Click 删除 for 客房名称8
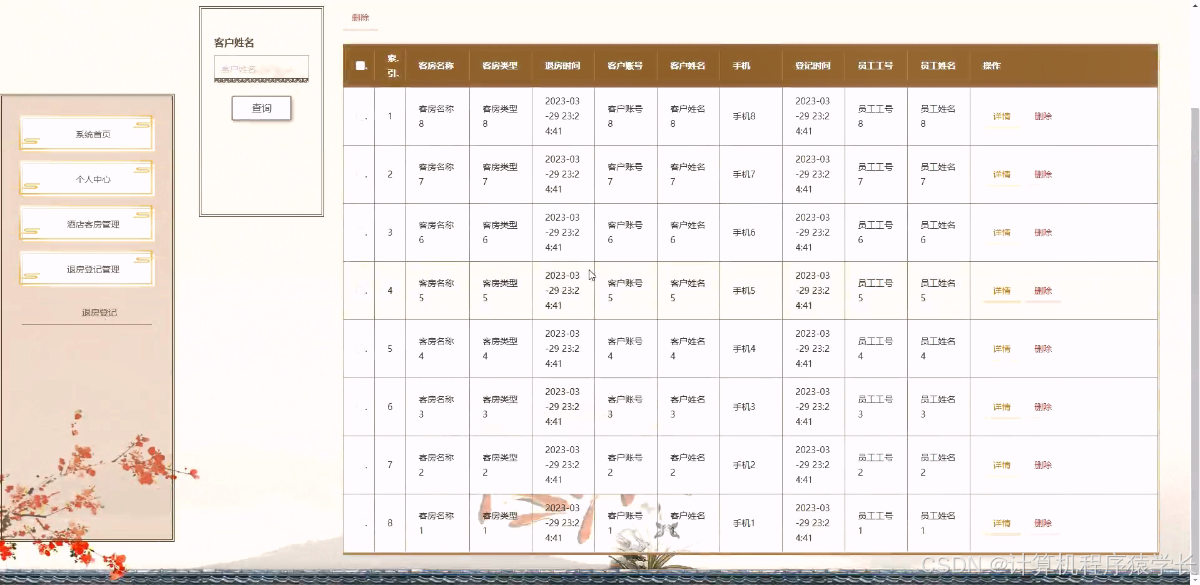 tap(1042, 116)
